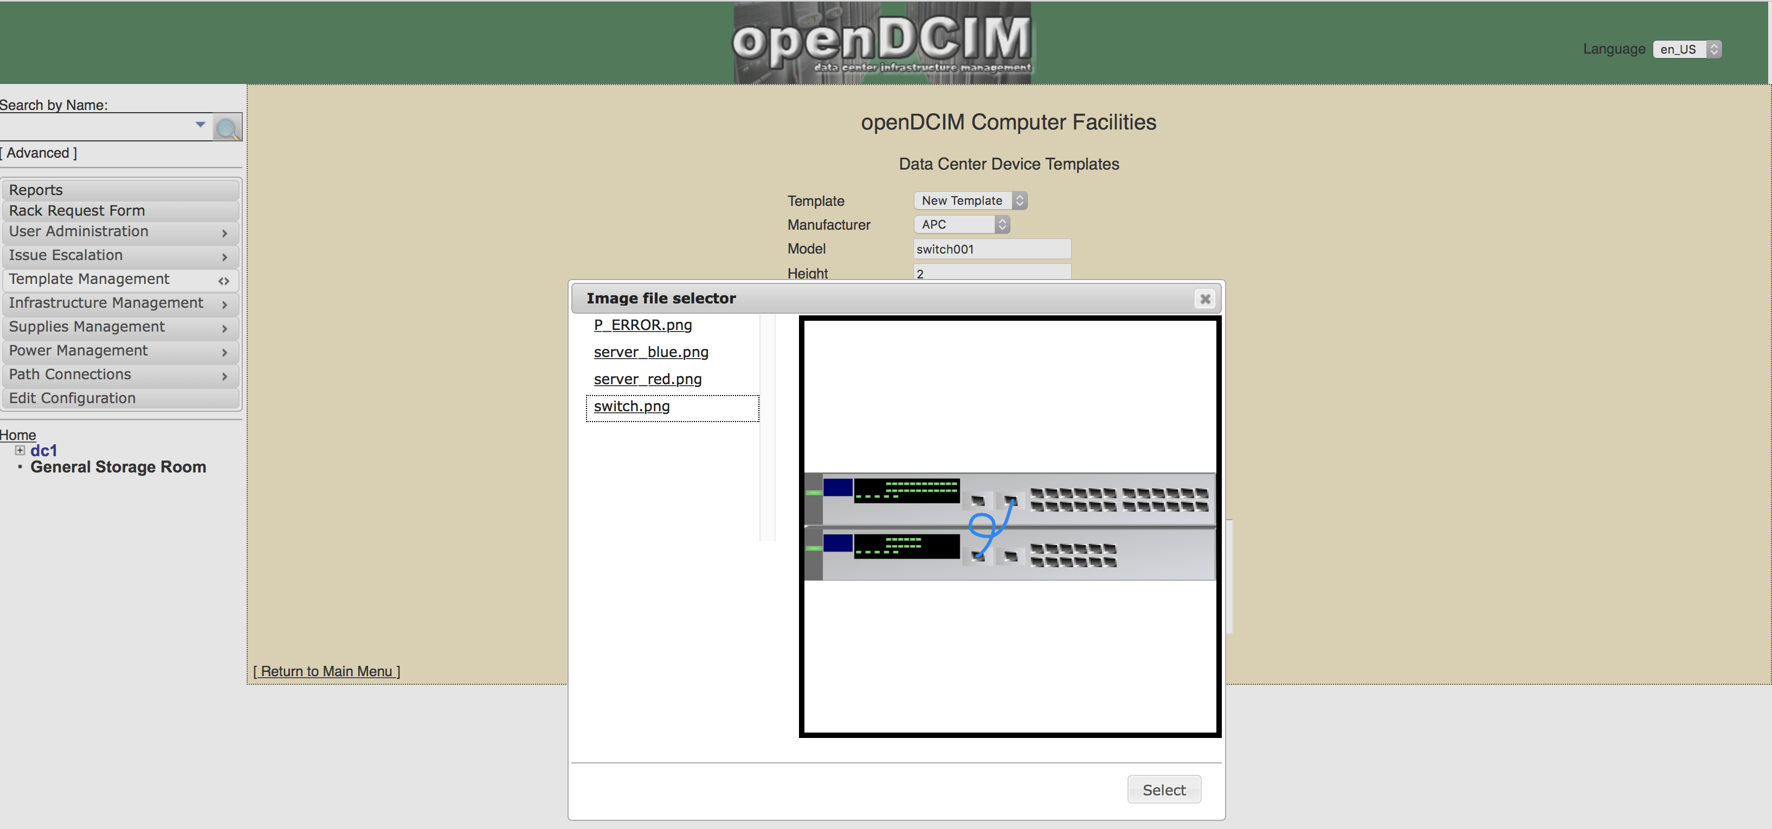This screenshot has height=829, width=1772.
Task: Click the Advanced search link
Action: (x=38, y=153)
